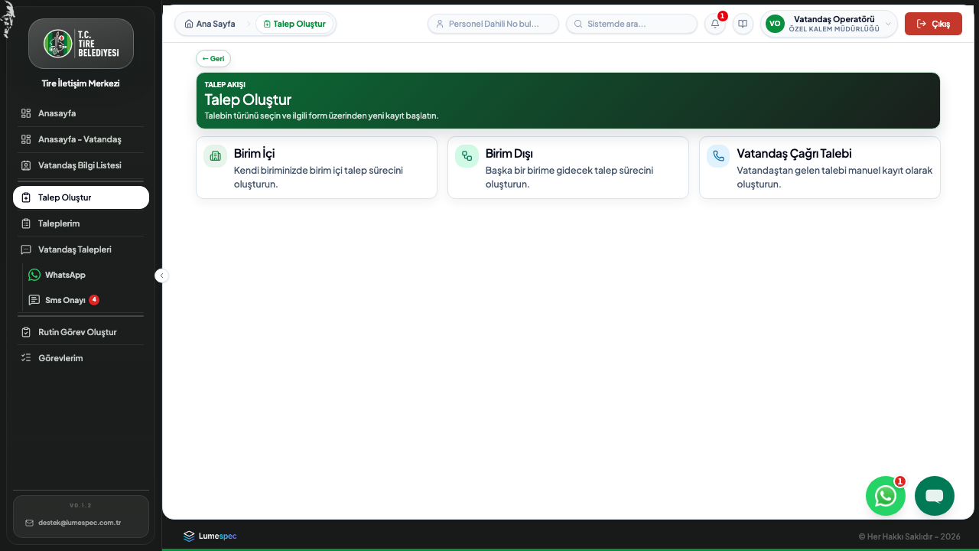Open the green live chat bubble
The image size is (979, 551).
point(935,496)
